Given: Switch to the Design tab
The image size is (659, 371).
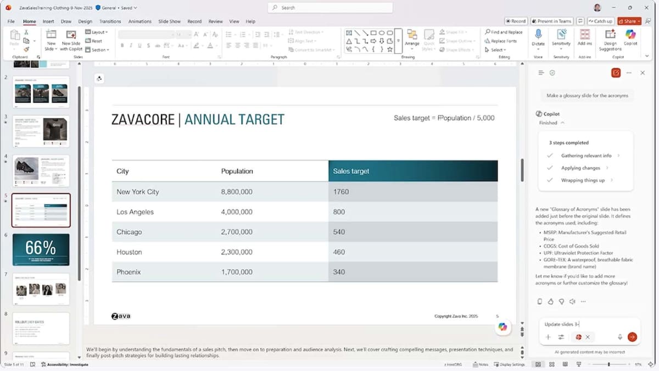Looking at the screenshot, I should (85, 21).
